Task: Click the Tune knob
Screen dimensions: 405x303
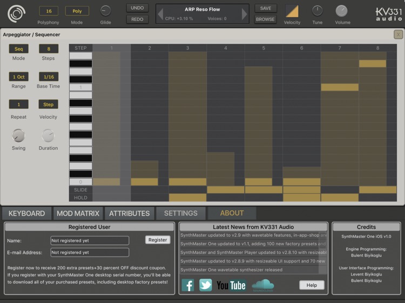Action: (317, 11)
